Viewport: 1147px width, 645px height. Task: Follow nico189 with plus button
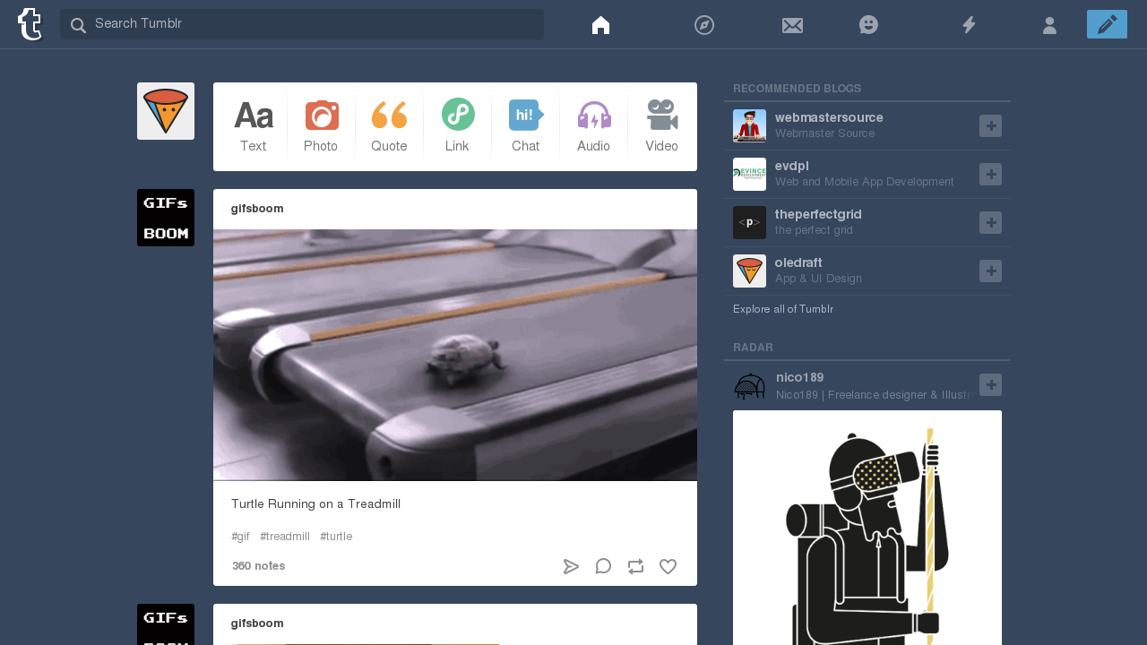coord(990,385)
